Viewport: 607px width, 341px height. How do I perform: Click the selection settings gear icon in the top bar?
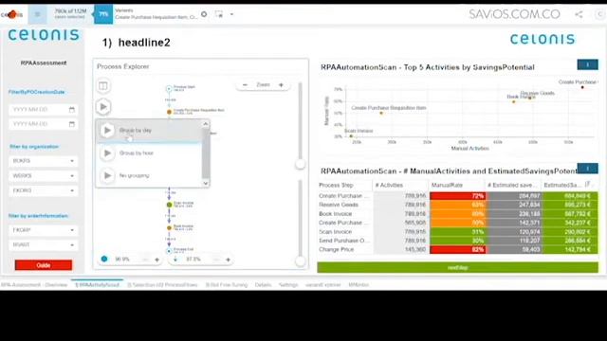(x=204, y=14)
